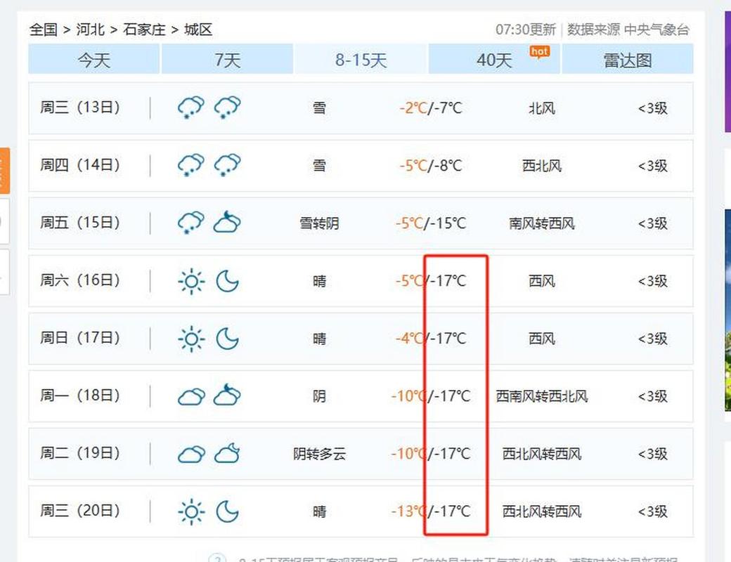Screen dimensions: 731x562
Task: Click the orange side tab on left edge
Action: [5, 171]
